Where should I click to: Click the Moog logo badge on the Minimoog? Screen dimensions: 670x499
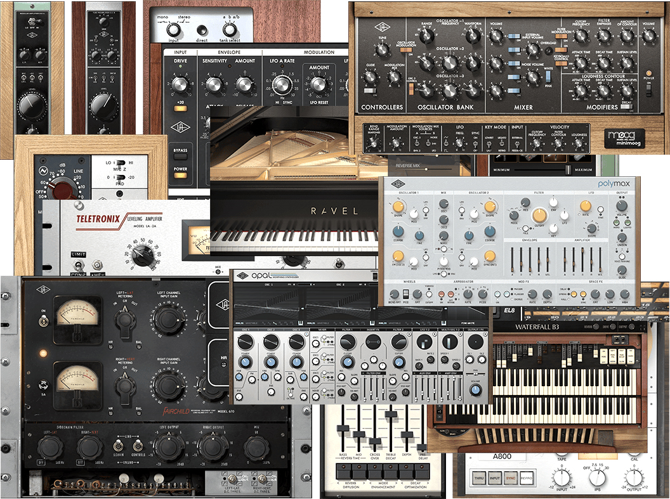pyautogui.click(x=624, y=137)
